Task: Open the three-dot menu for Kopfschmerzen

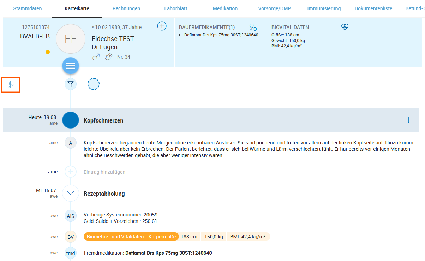Action: pos(408,120)
